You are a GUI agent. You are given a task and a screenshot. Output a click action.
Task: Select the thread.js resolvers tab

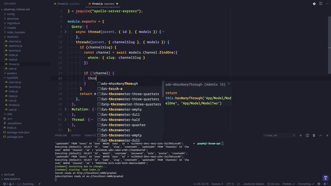tap(103, 4)
